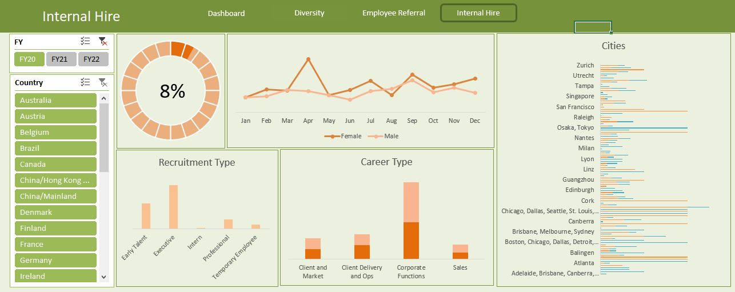
Task: Click the Female legend entry
Action: [343, 136]
